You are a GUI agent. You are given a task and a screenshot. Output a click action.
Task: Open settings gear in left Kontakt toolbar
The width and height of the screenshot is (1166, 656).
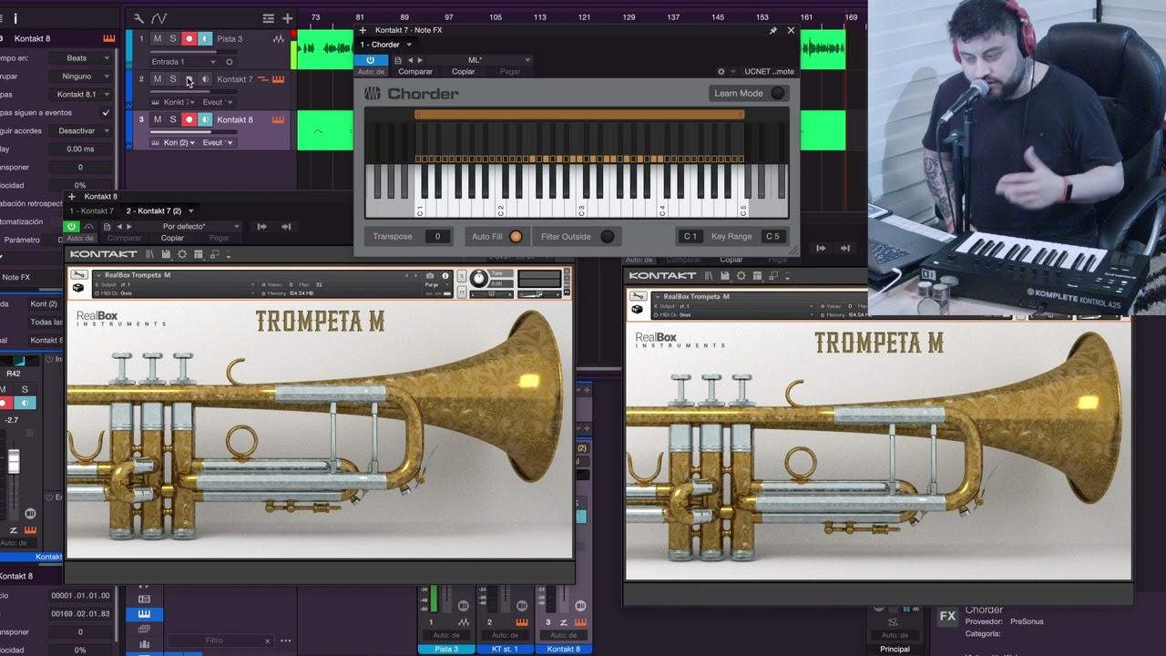click(182, 254)
